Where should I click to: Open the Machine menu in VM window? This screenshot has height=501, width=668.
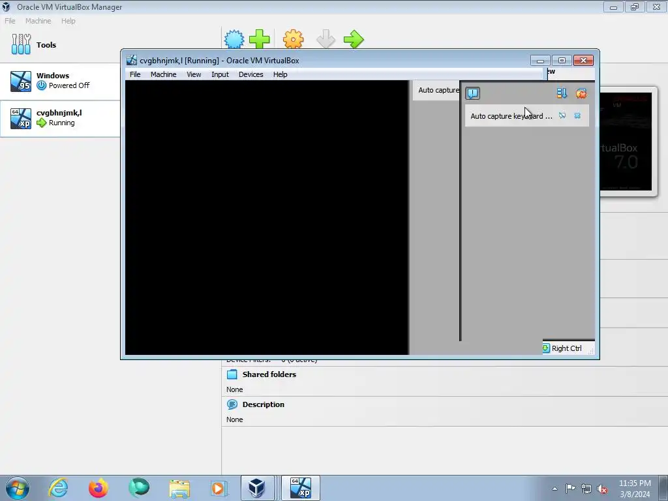[x=163, y=74]
